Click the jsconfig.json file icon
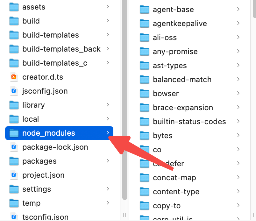This screenshot has width=256, height=221. 14,91
